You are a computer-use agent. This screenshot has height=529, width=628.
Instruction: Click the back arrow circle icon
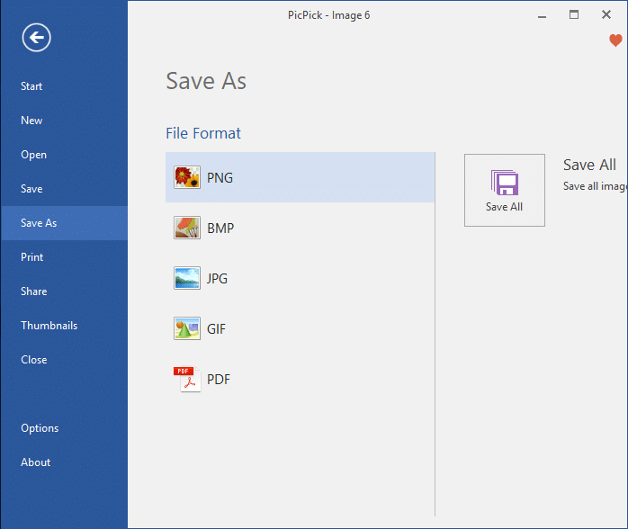(x=37, y=37)
